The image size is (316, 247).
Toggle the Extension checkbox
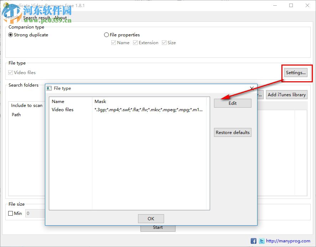click(135, 42)
